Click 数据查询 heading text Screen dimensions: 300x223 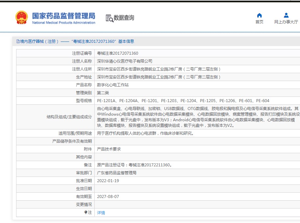(x=124, y=18)
